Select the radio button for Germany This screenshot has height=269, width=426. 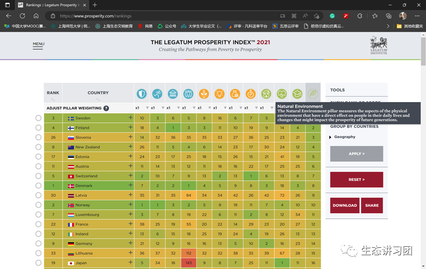pos(38,243)
